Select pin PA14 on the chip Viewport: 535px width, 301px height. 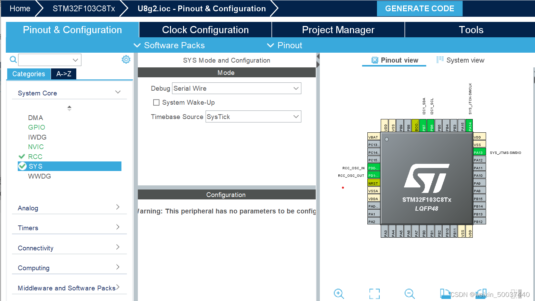pyautogui.click(x=470, y=126)
